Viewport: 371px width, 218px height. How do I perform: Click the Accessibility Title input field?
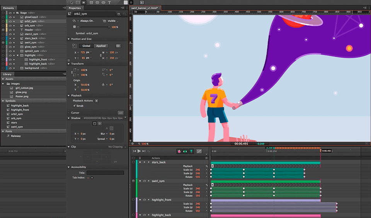point(105,173)
